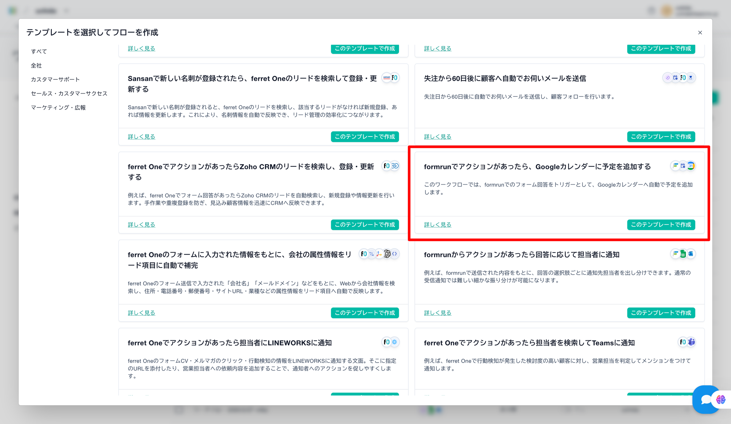Viewport: 731px width, 424px height.
Task: Click the 失注から60日後 template card title
Action: (505, 79)
